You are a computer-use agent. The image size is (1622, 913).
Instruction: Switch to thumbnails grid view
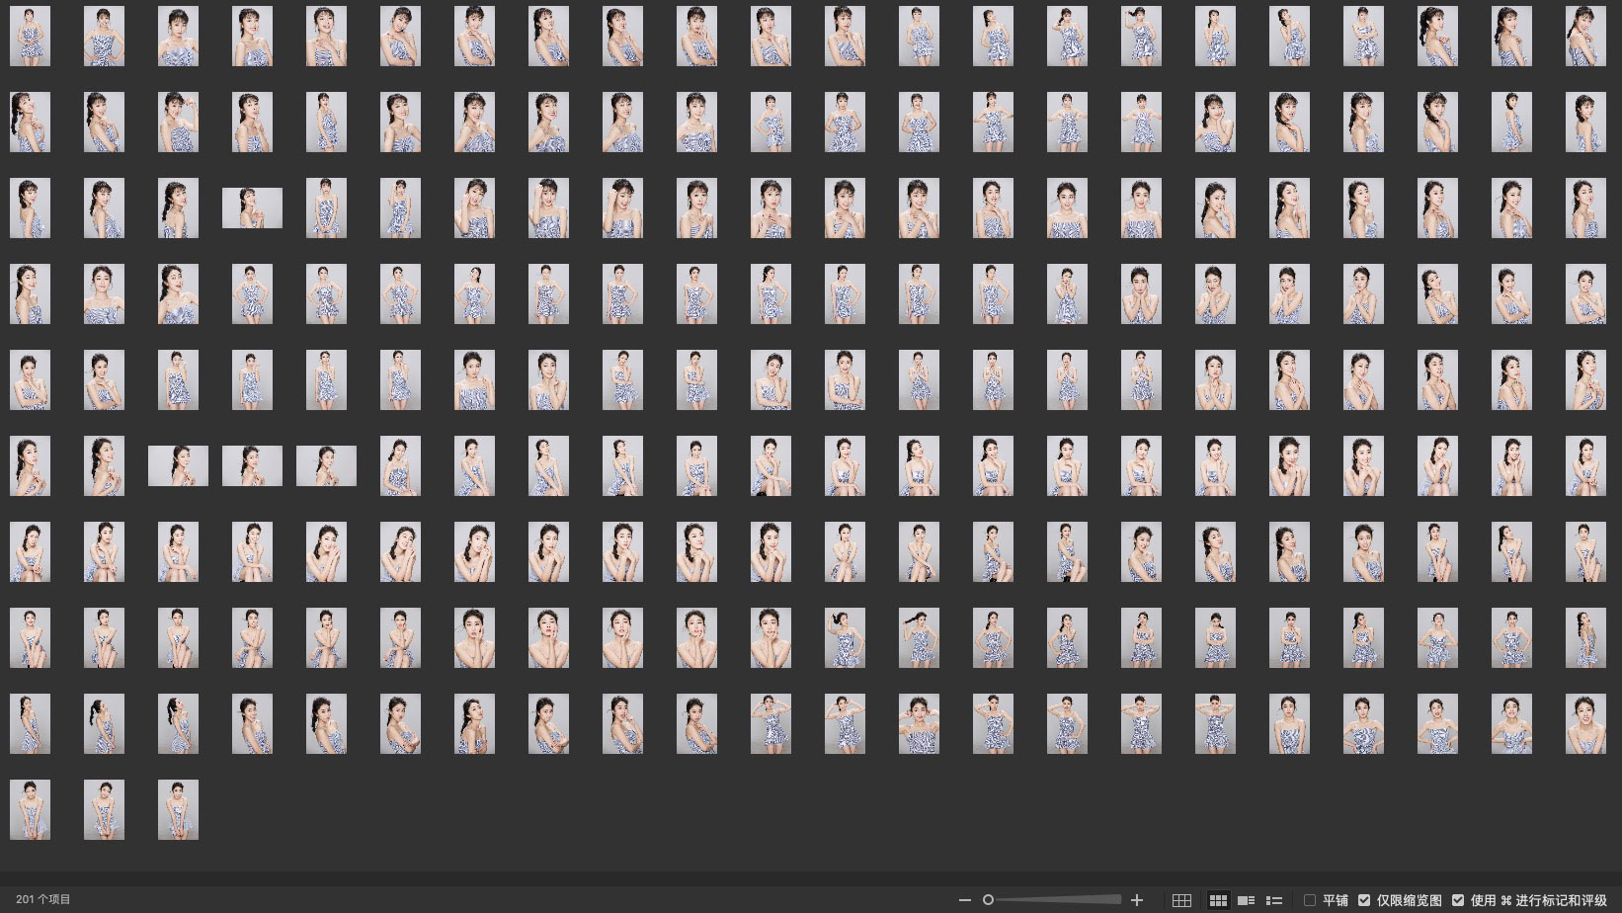(x=1218, y=900)
